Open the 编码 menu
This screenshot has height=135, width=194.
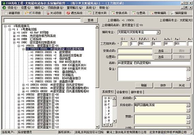click(39, 8)
